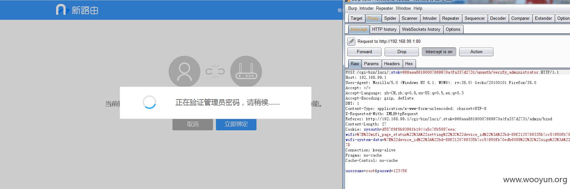The height and width of the screenshot is (189, 570).
Task: Click the broken link icon between avatar and router
Action: [x=215, y=72]
